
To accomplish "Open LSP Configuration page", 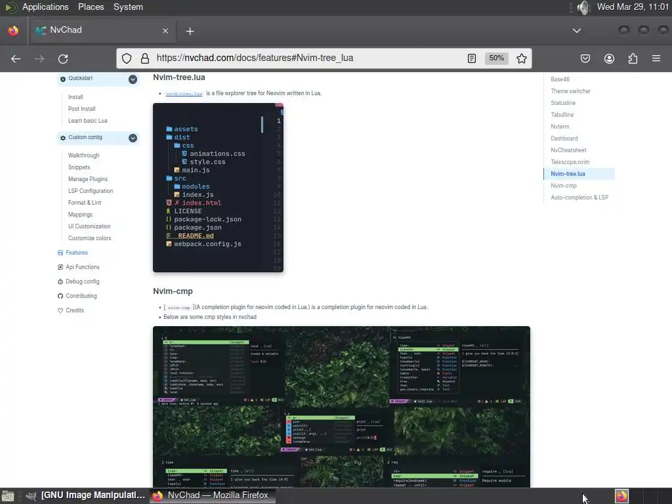I will [91, 191].
